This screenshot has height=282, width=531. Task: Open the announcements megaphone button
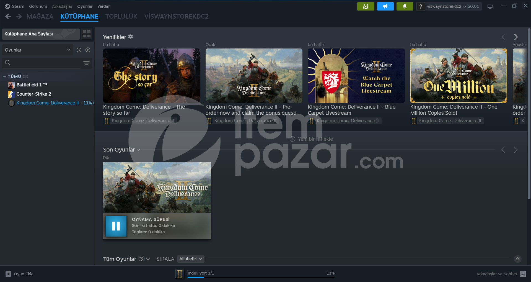385,6
